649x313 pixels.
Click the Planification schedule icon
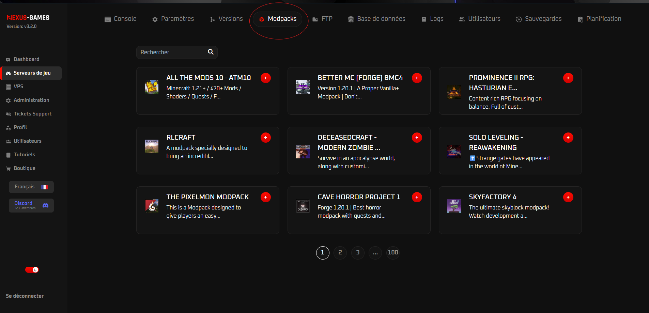click(x=580, y=19)
